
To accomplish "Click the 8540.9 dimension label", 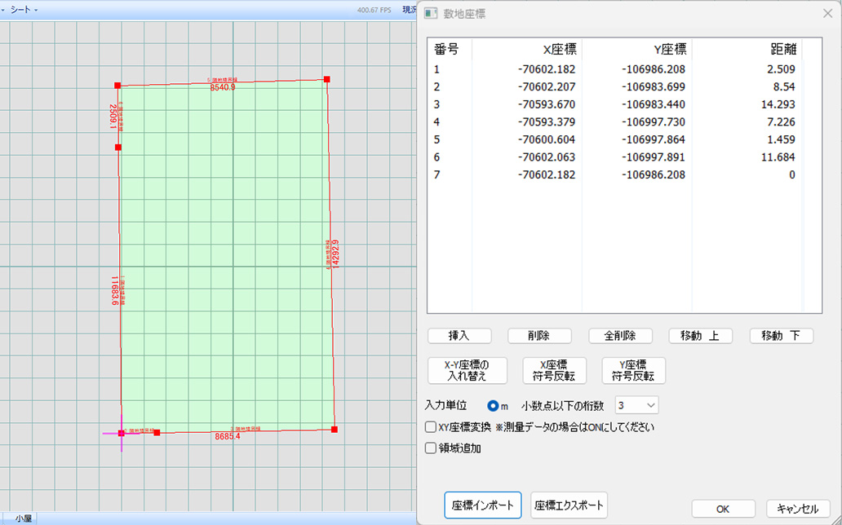I will point(222,87).
